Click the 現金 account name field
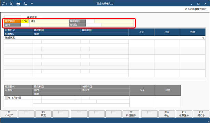Image resolution: width=210 pixels, height=123 pixels. (x=49, y=21)
